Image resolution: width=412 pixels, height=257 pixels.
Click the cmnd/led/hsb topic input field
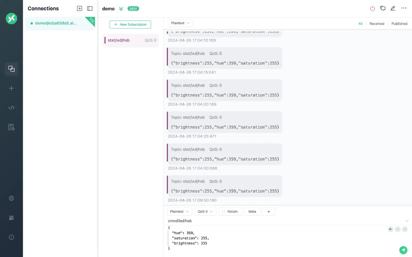268,221
